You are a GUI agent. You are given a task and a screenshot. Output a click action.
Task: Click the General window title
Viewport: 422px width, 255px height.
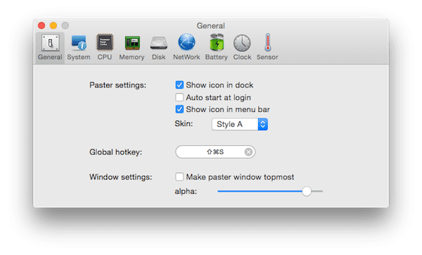[x=211, y=25]
